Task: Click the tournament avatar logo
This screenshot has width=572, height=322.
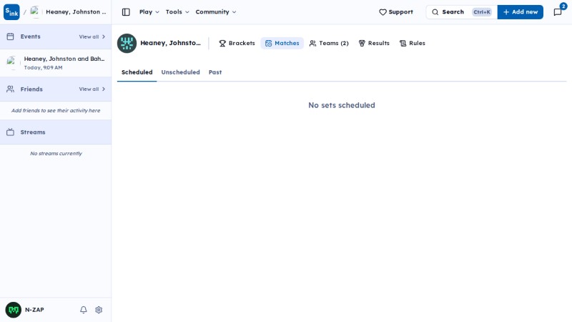Action: click(127, 44)
